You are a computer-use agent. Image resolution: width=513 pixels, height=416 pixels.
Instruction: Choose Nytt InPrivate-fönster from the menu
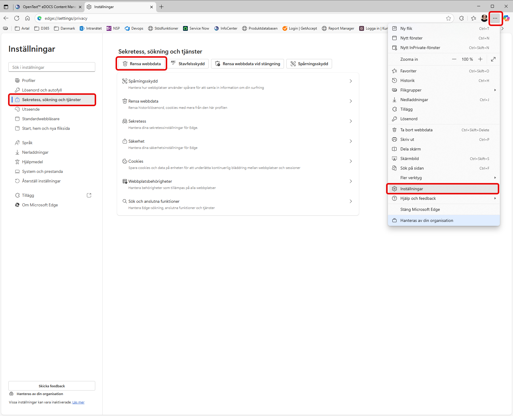pyautogui.click(x=420, y=48)
